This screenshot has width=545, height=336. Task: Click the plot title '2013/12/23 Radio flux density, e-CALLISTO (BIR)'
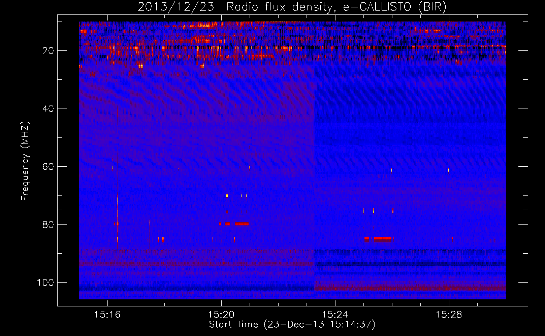click(x=292, y=7)
